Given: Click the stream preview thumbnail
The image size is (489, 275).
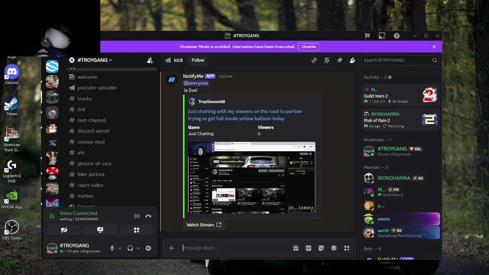Looking at the screenshot, I should coord(251,178).
